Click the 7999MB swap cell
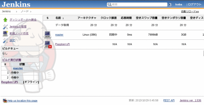 [x=153, y=35]
